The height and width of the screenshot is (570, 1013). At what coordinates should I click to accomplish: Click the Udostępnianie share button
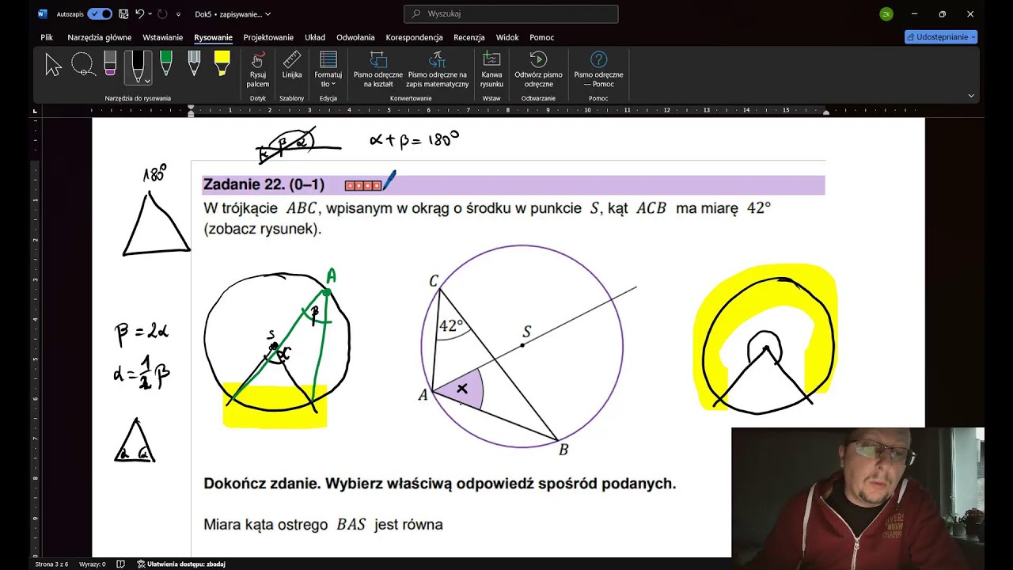(941, 36)
